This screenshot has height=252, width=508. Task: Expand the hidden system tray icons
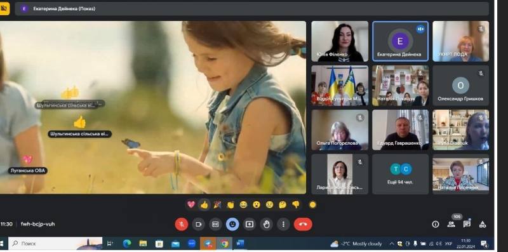point(392,244)
